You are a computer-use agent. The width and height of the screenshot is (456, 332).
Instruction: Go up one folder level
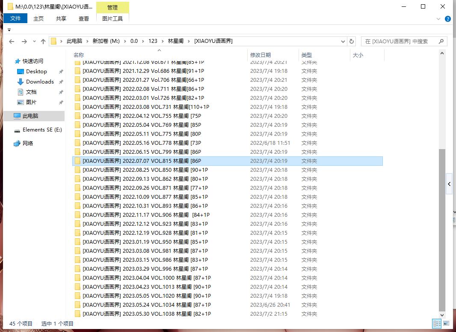click(x=43, y=42)
